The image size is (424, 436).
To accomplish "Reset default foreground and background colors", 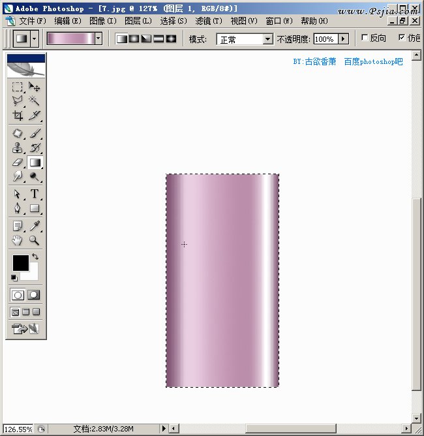I will [x=14, y=277].
